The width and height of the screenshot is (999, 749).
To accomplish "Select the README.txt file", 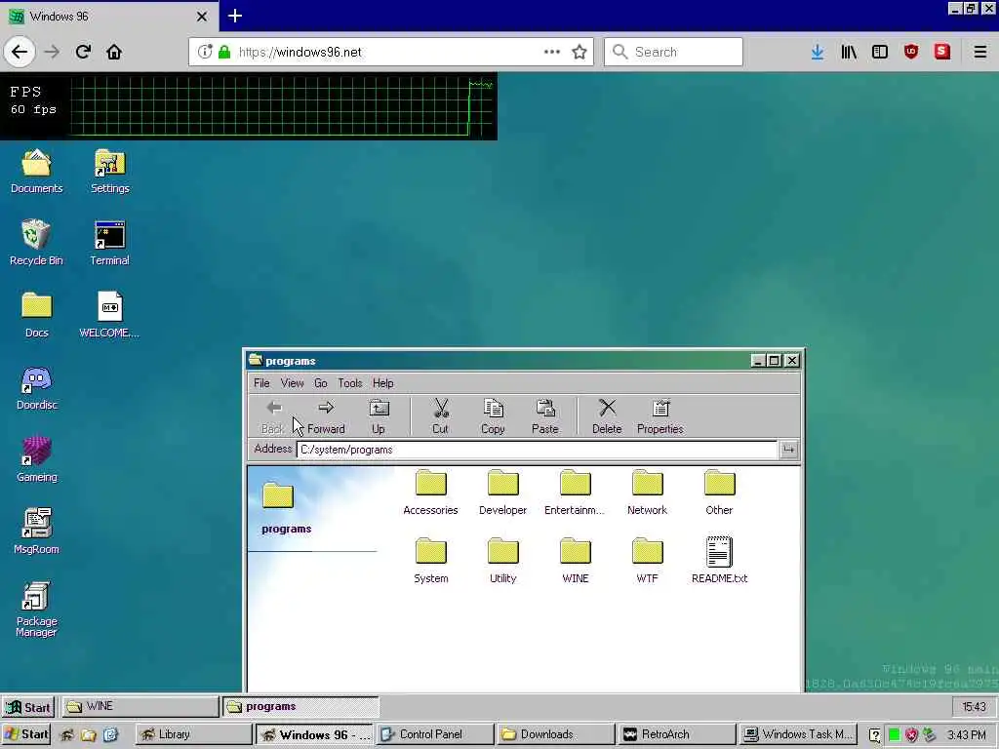I will click(x=719, y=561).
